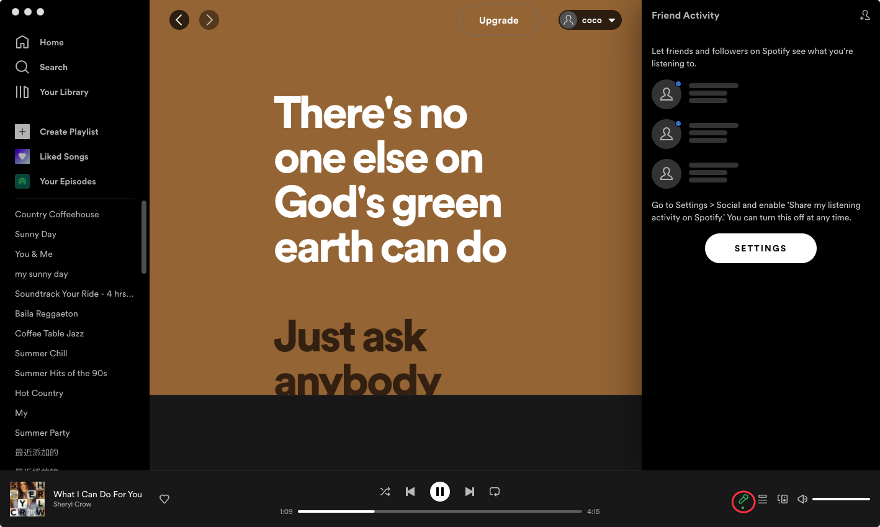Adjust the volume slider
This screenshot has height=527, width=880.
click(x=841, y=499)
